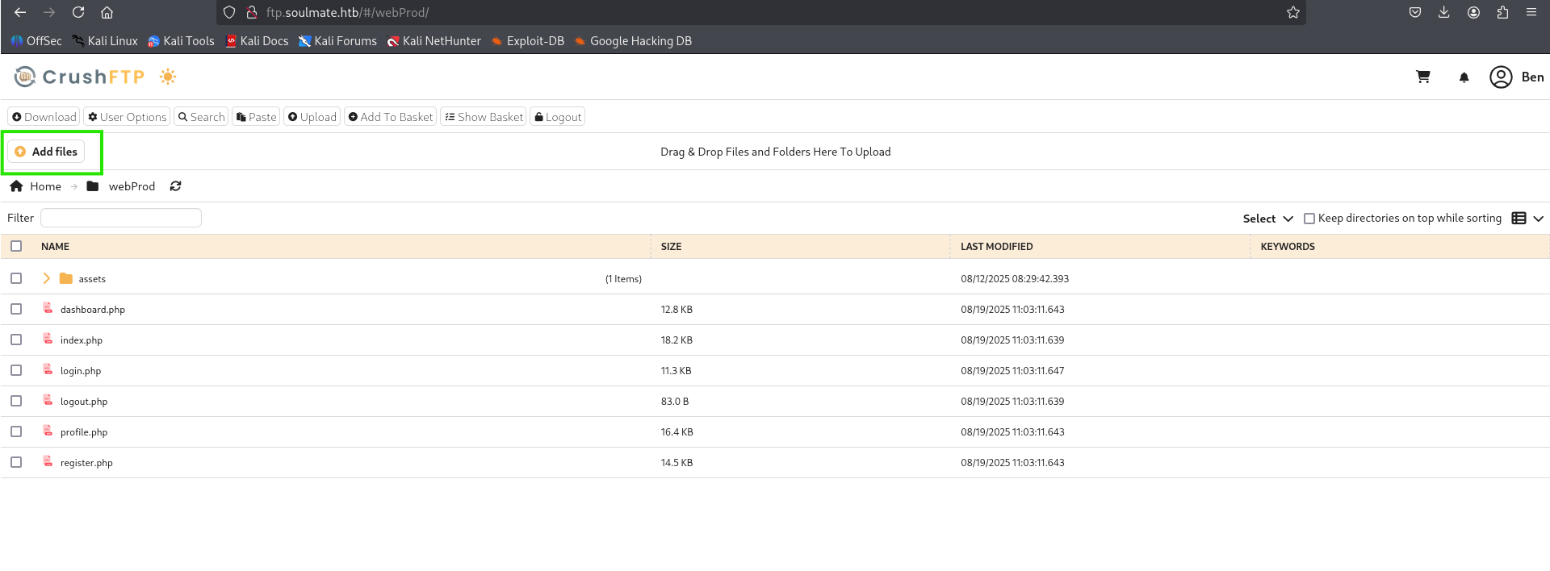Open the Ben user profile icon
Image resolution: width=1550 pixels, height=571 pixels.
point(1501,77)
